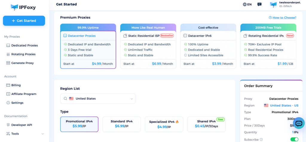Click the Billing sidebar icon
The image size is (306, 142).
point(8,85)
